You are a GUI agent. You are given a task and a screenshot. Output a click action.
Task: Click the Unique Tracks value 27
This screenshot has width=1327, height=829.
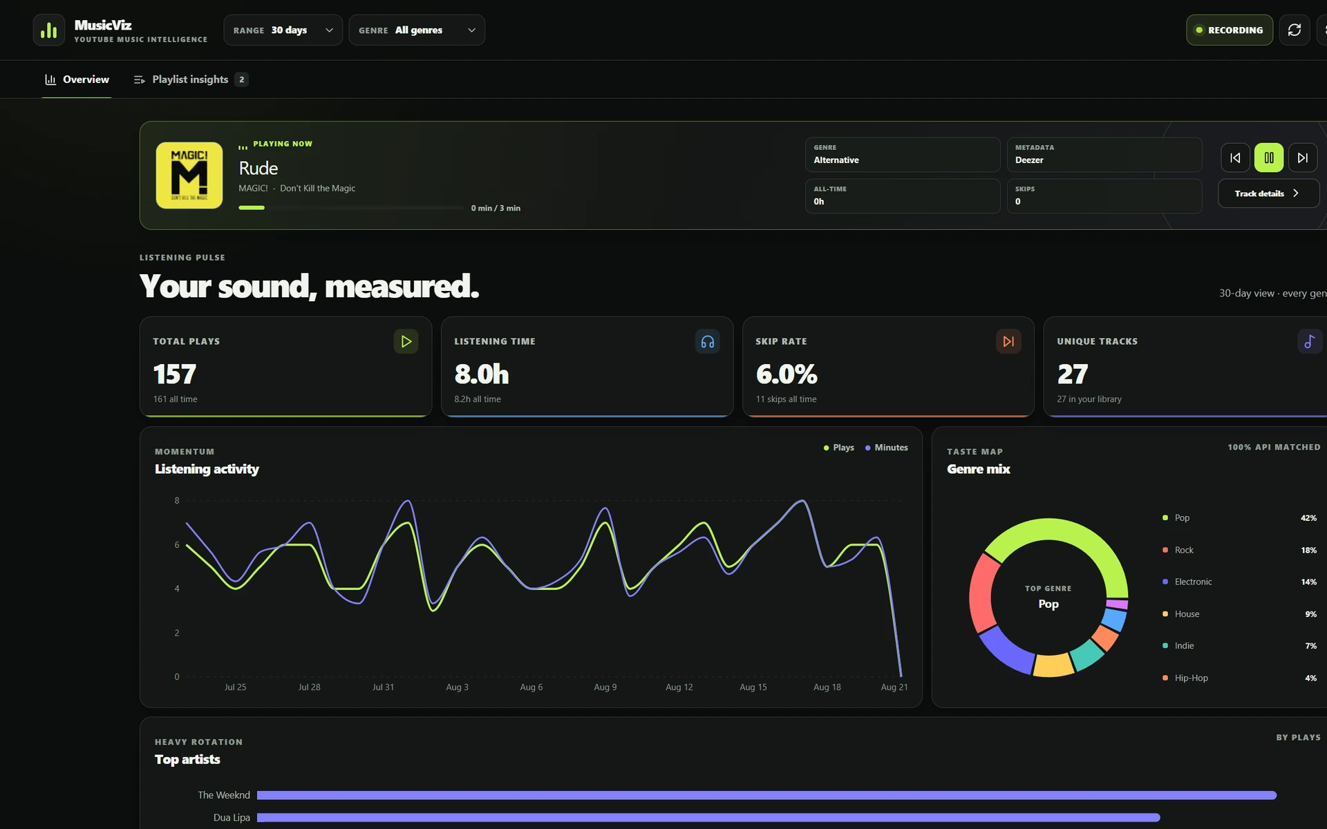[x=1073, y=374]
